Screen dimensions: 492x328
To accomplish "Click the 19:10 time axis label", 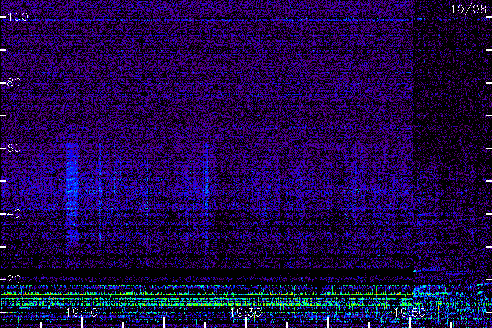I will [x=82, y=312].
